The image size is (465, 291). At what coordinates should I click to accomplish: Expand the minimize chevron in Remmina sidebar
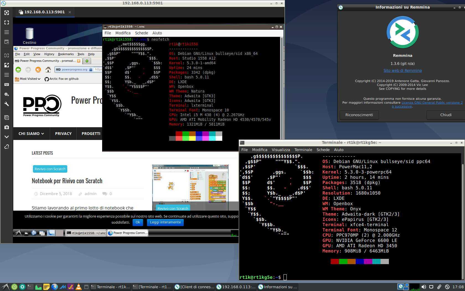pyautogui.click(x=7, y=137)
